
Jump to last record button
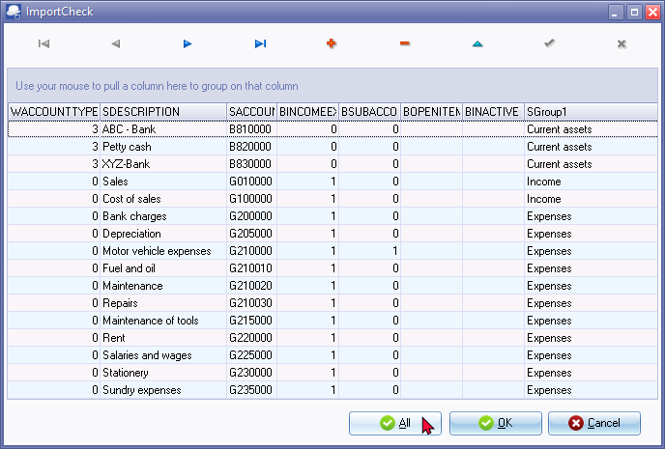(x=260, y=44)
